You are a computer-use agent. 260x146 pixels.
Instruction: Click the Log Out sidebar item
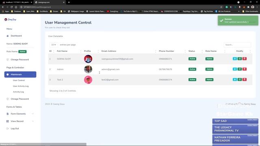click(x=15, y=129)
